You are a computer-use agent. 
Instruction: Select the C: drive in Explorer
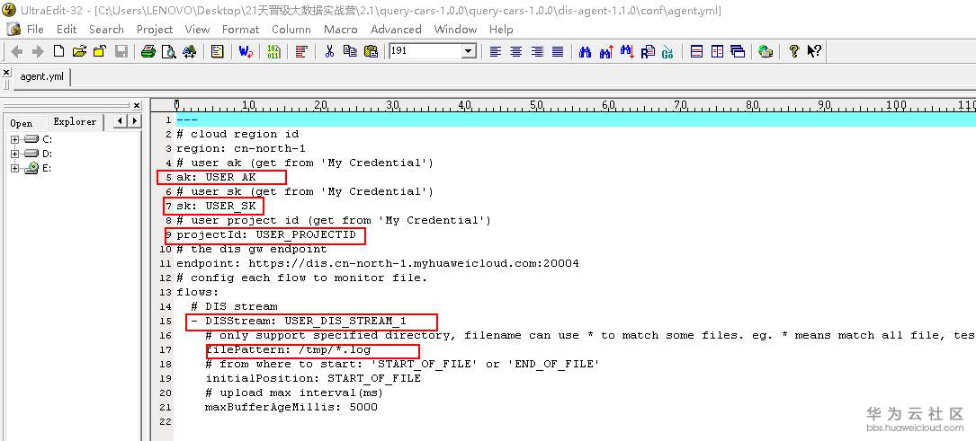[x=48, y=139]
